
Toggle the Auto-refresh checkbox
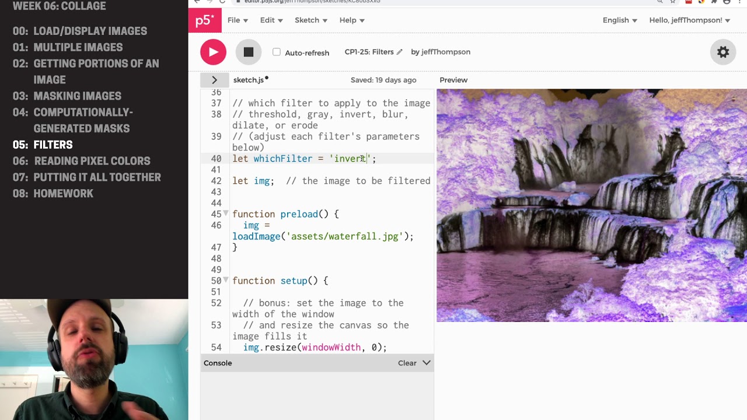pyautogui.click(x=277, y=52)
